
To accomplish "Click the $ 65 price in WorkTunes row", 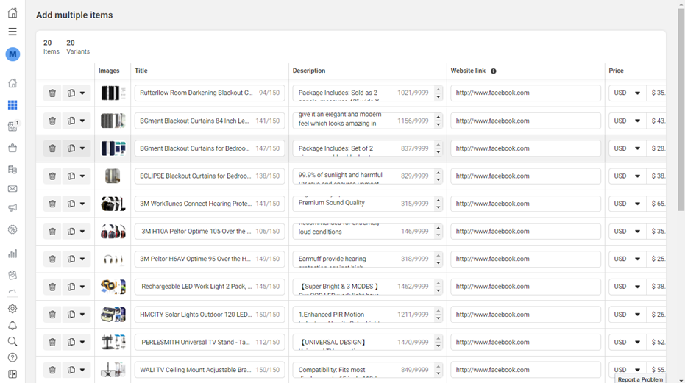I will point(657,204).
